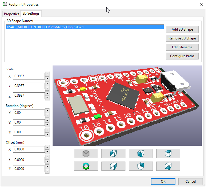Confirm the dialog with OK
Screen dimensions: 206x187
point(163,182)
